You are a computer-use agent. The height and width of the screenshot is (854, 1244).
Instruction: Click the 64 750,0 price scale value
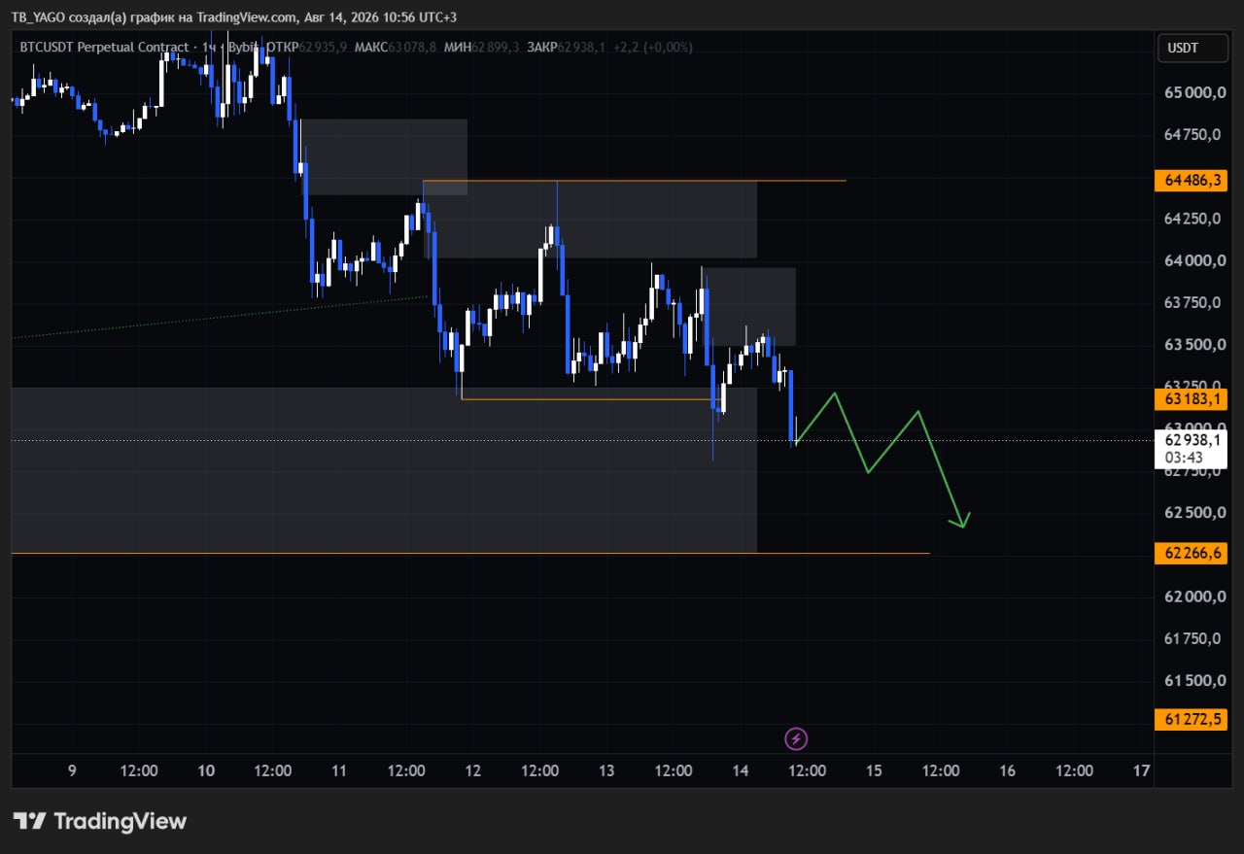[x=1192, y=135]
